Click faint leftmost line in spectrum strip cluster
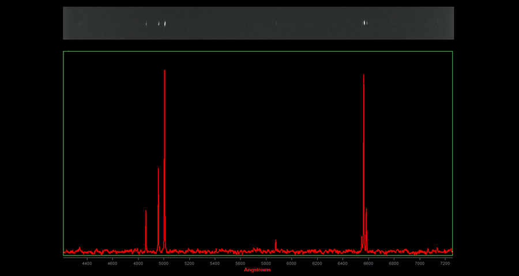 coord(146,24)
